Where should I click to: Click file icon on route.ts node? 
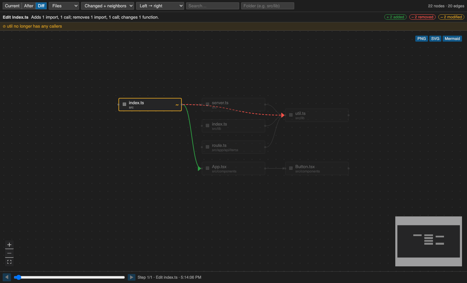(x=207, y=147)
